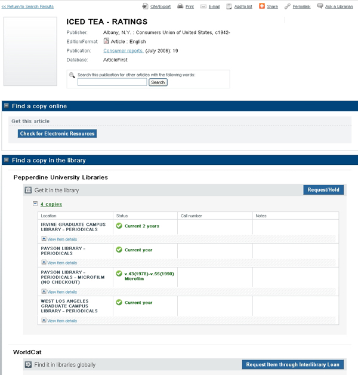
Task: Click Check for Electronic Resources button
Action: (x=57, y=134)
